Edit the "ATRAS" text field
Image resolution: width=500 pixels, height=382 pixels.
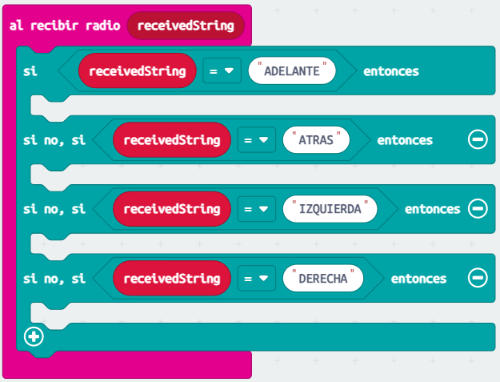[317, 140]
